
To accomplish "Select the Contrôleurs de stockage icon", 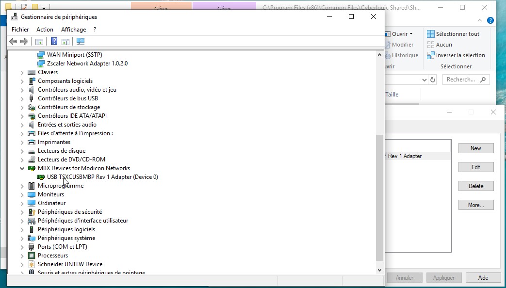I will point(32,107).
